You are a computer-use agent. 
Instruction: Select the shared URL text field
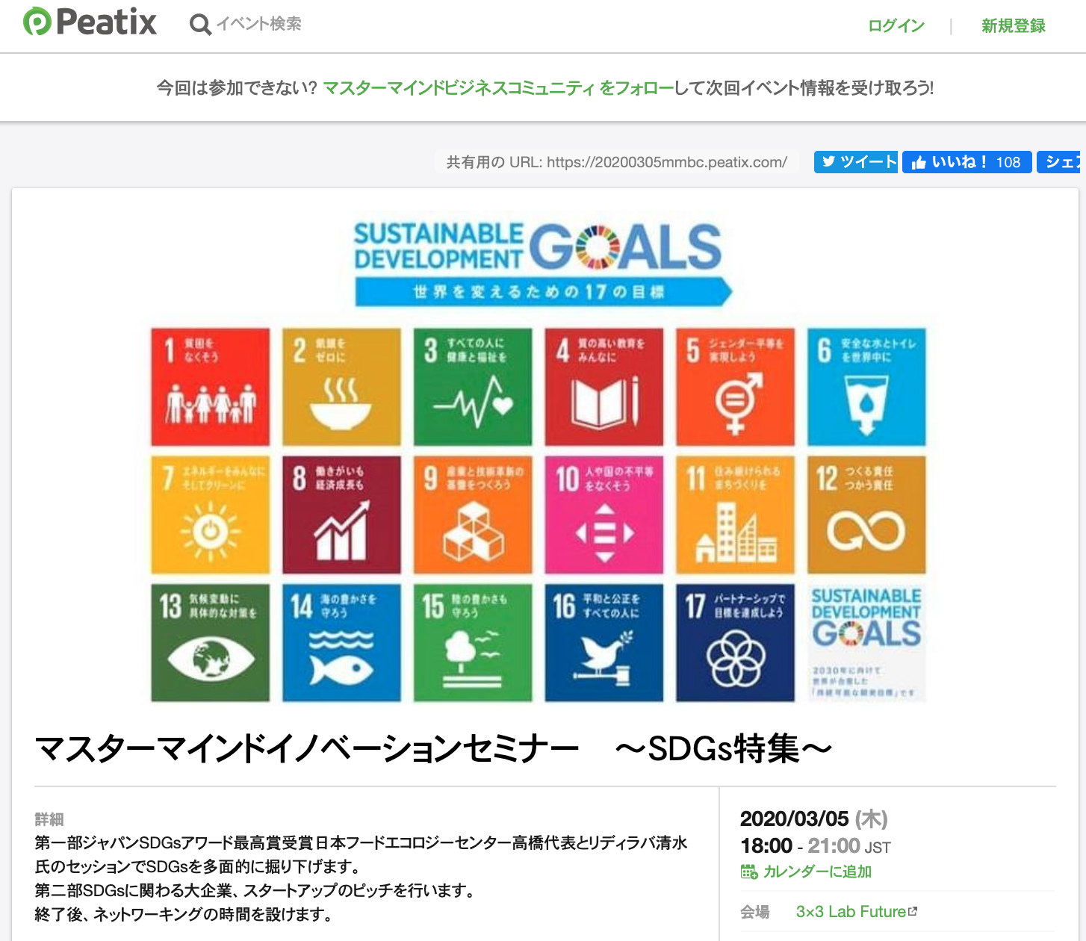(x=617, y=162)
